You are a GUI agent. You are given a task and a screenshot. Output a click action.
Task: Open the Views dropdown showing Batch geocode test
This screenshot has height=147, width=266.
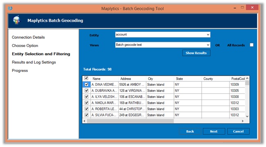pyautogui.click(x=163, y=45)
